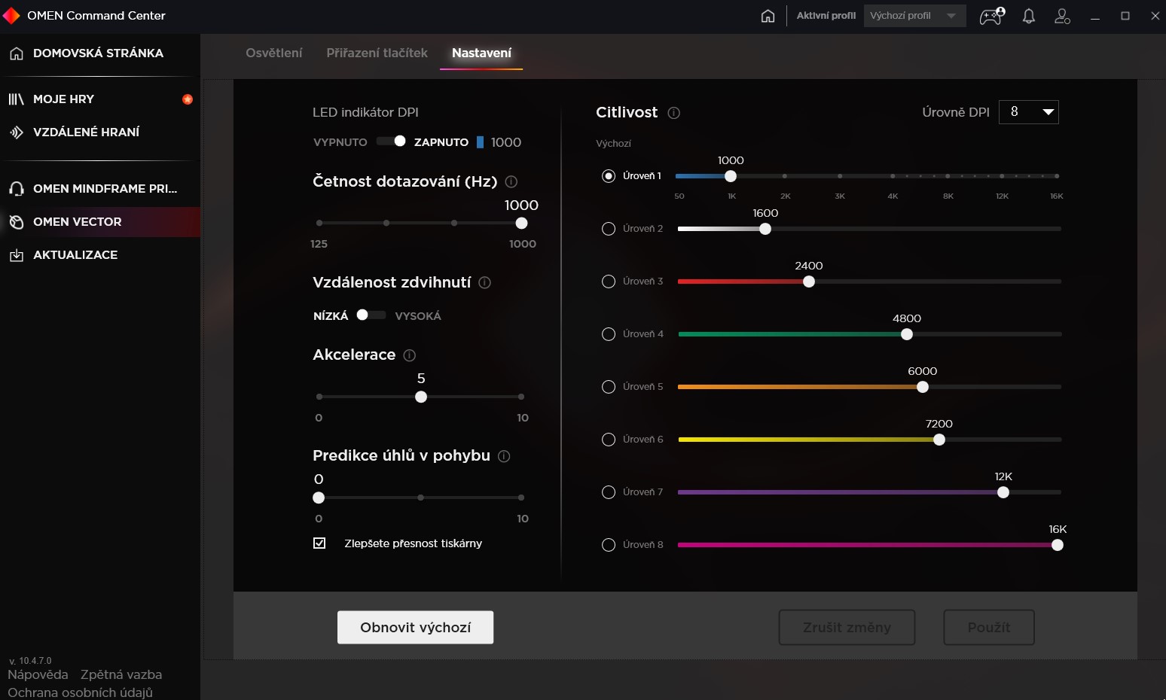Image resolution: width=1166 pixels, height=700 pixels.
Task: Click Úroveň 6 yellow slider handle at 7200
Action: point(939,440)
